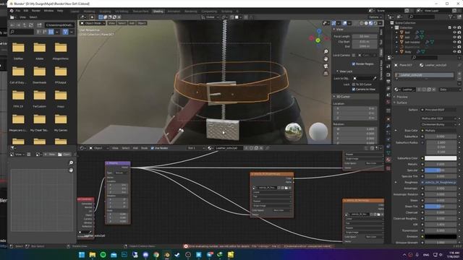Adjust the Specular slider
The image size is (463, 260).
[441, 170]
